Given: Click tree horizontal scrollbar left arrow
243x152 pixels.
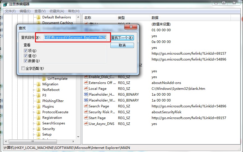Looking at the screenshot, I should 6,141.
